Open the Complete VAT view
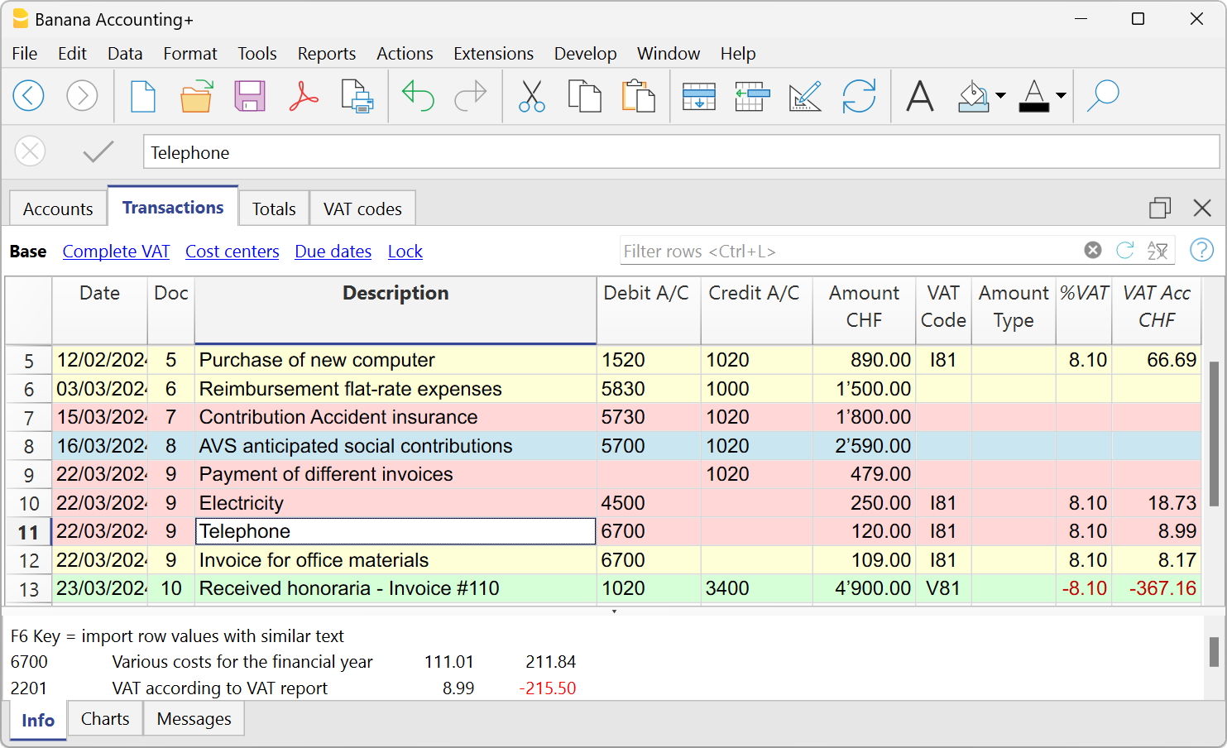Image resolution: width=1227 pixels, height=748 pixels. point(116,251)
